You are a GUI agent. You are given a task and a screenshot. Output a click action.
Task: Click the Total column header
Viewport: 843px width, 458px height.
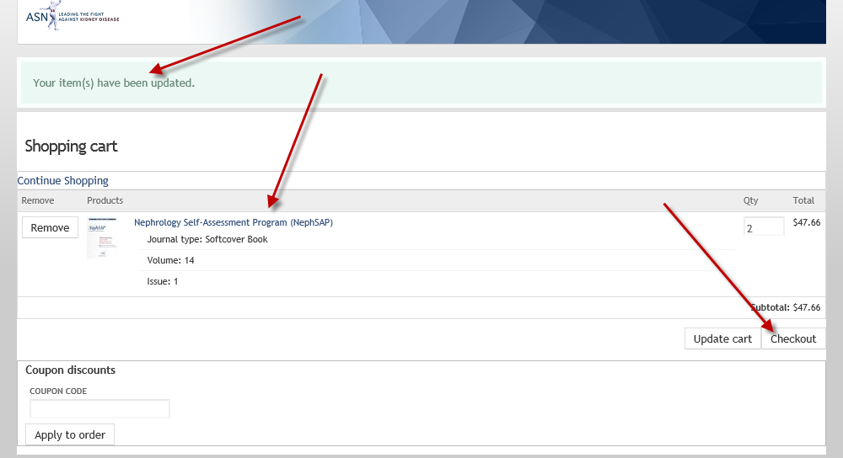[x=803, y=200]
